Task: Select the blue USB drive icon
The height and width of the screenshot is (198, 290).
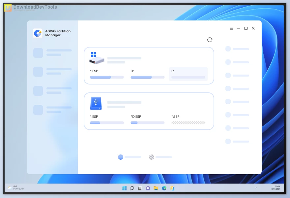Action: [x=96, y=103]
